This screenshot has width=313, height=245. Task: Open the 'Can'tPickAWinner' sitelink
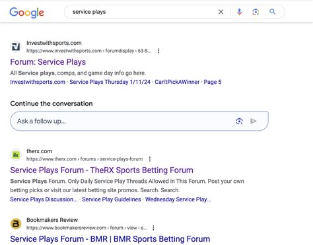pyautogui.click(x=177, y=82)
